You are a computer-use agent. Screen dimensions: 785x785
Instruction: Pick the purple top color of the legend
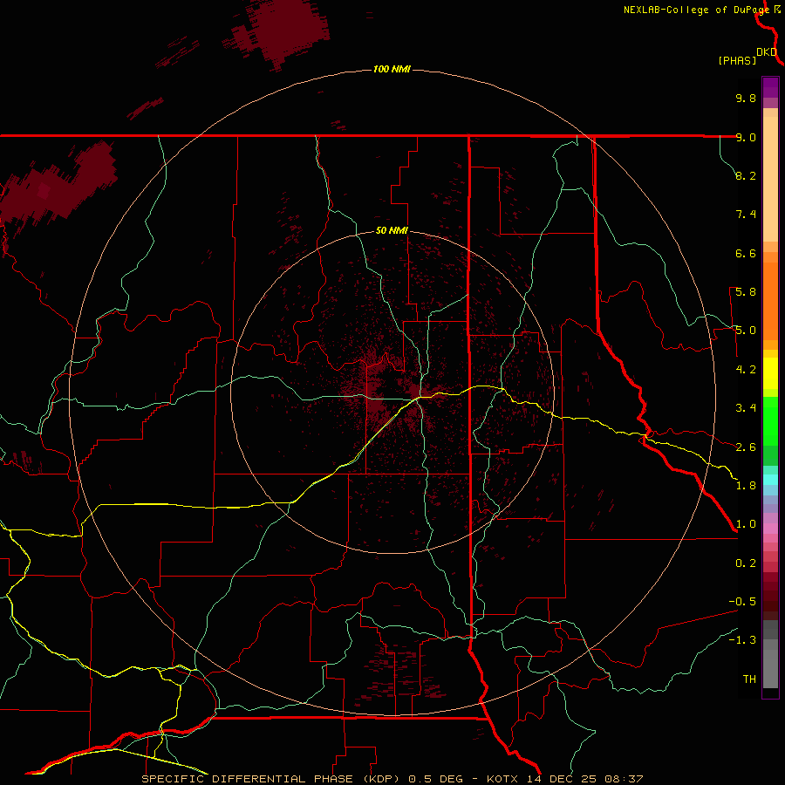[770, 87]
